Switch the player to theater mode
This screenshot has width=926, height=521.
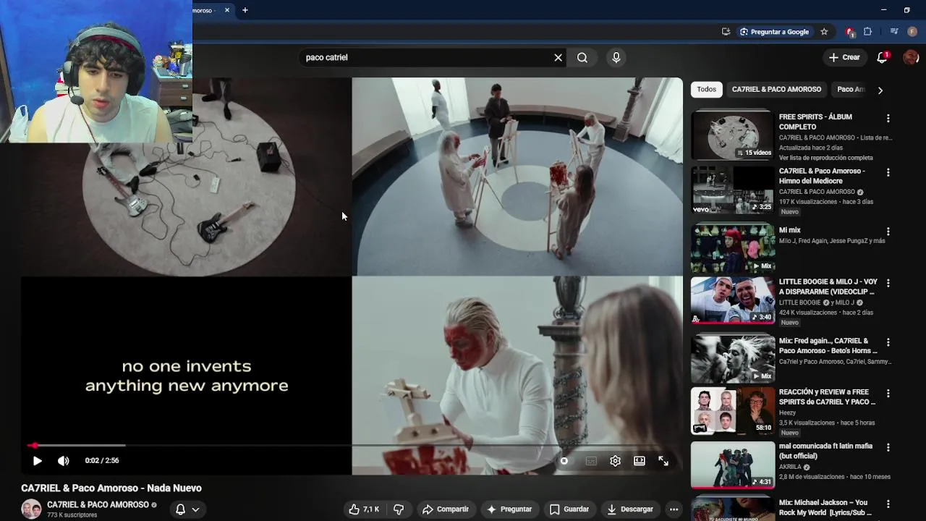click(x=640, y=461)
